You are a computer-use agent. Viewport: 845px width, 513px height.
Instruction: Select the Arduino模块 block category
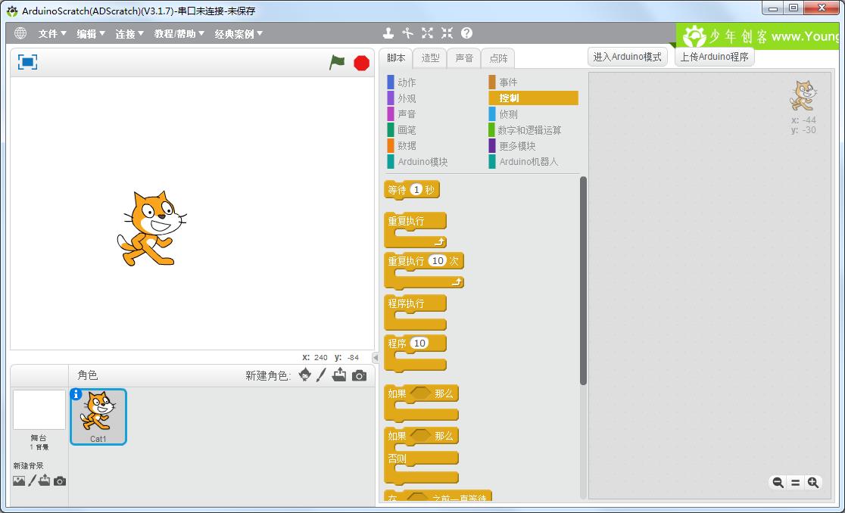click(x=418, y=161)
